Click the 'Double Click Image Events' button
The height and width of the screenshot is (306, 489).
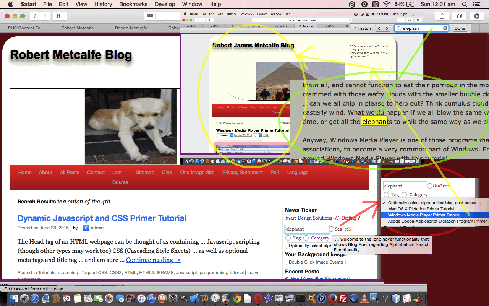tap(316, 262)
